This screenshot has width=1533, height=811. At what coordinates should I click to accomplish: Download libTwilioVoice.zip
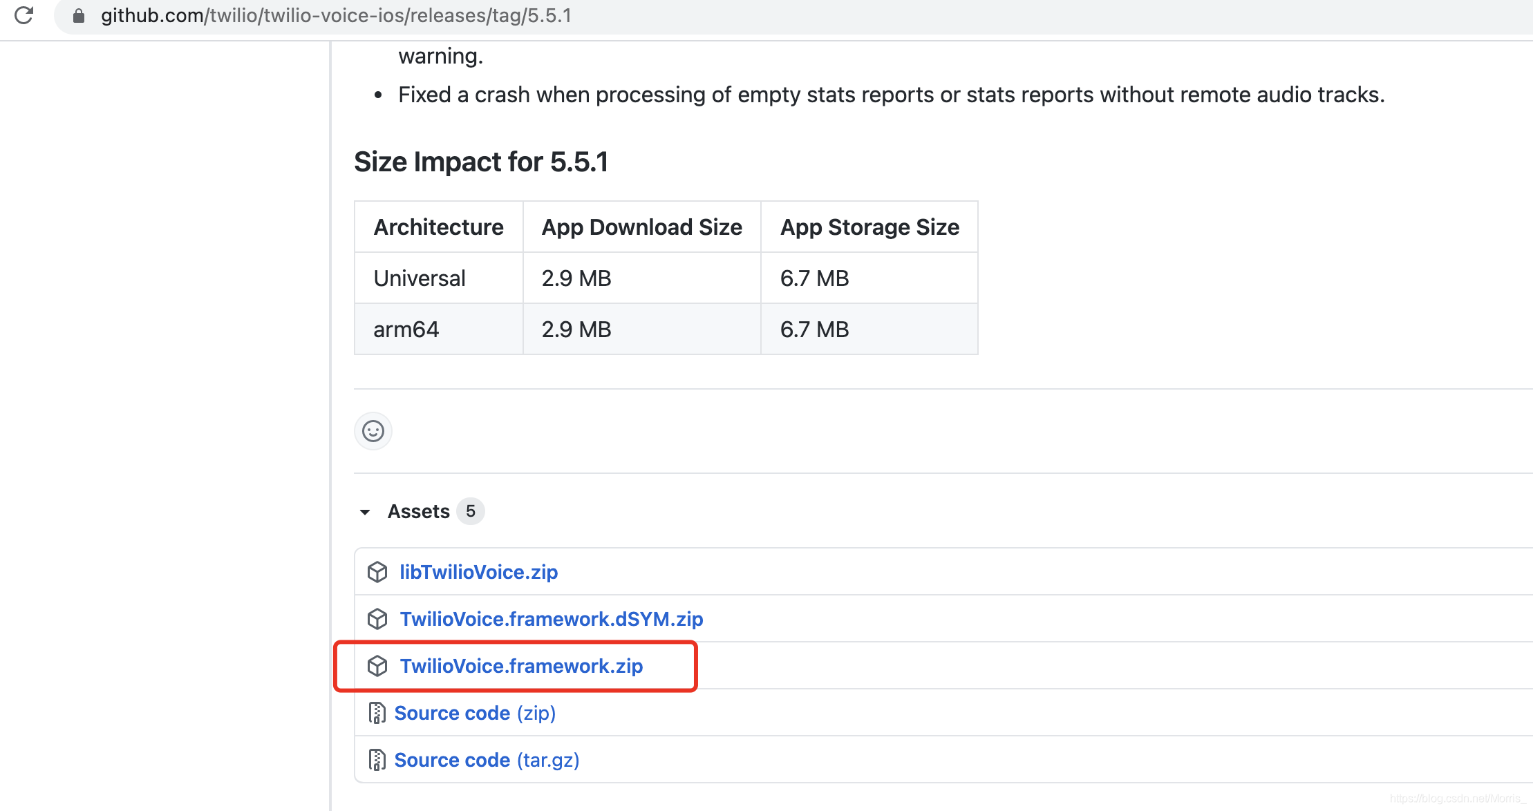click(x=479, y=572)
